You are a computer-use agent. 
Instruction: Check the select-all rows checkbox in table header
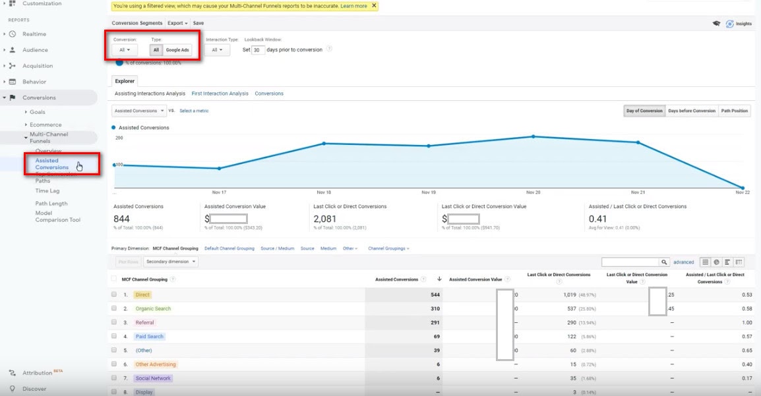[x=113, y=279]
